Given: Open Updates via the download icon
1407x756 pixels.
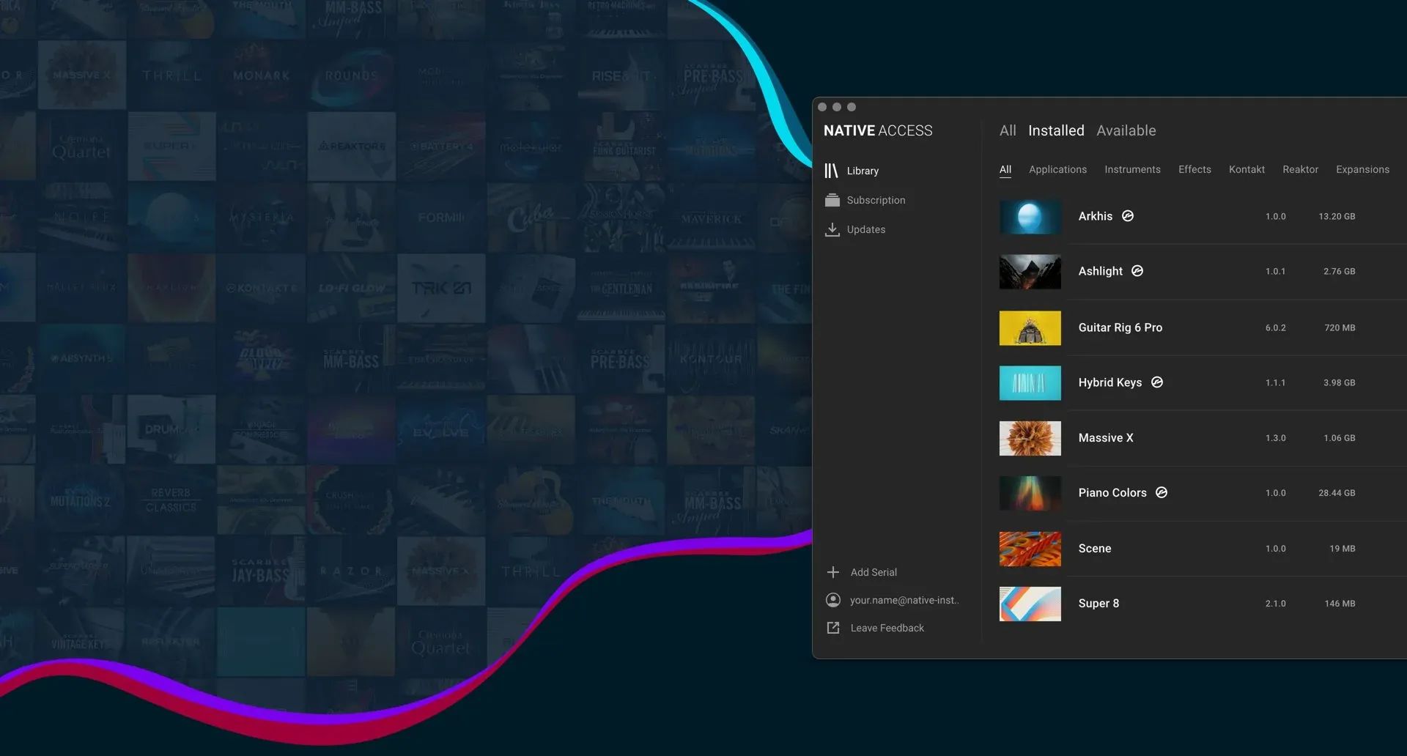Looking at the screenshot, I should [x=832, y=229].
